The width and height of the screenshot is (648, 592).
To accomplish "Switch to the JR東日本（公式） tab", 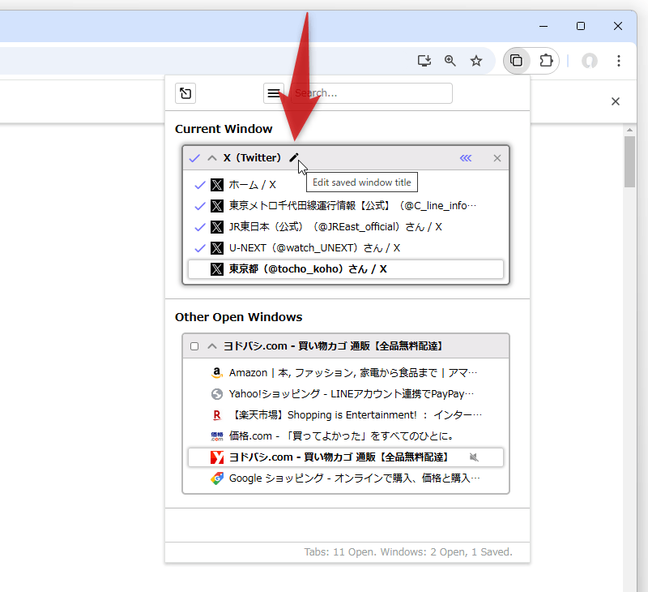I will click(x=335, y=227).
